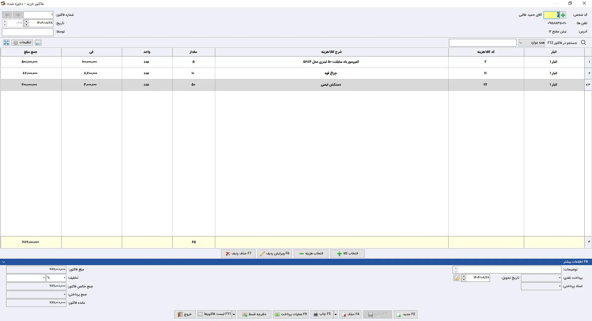Select row چراغ قوه

[x=296, y=73]
